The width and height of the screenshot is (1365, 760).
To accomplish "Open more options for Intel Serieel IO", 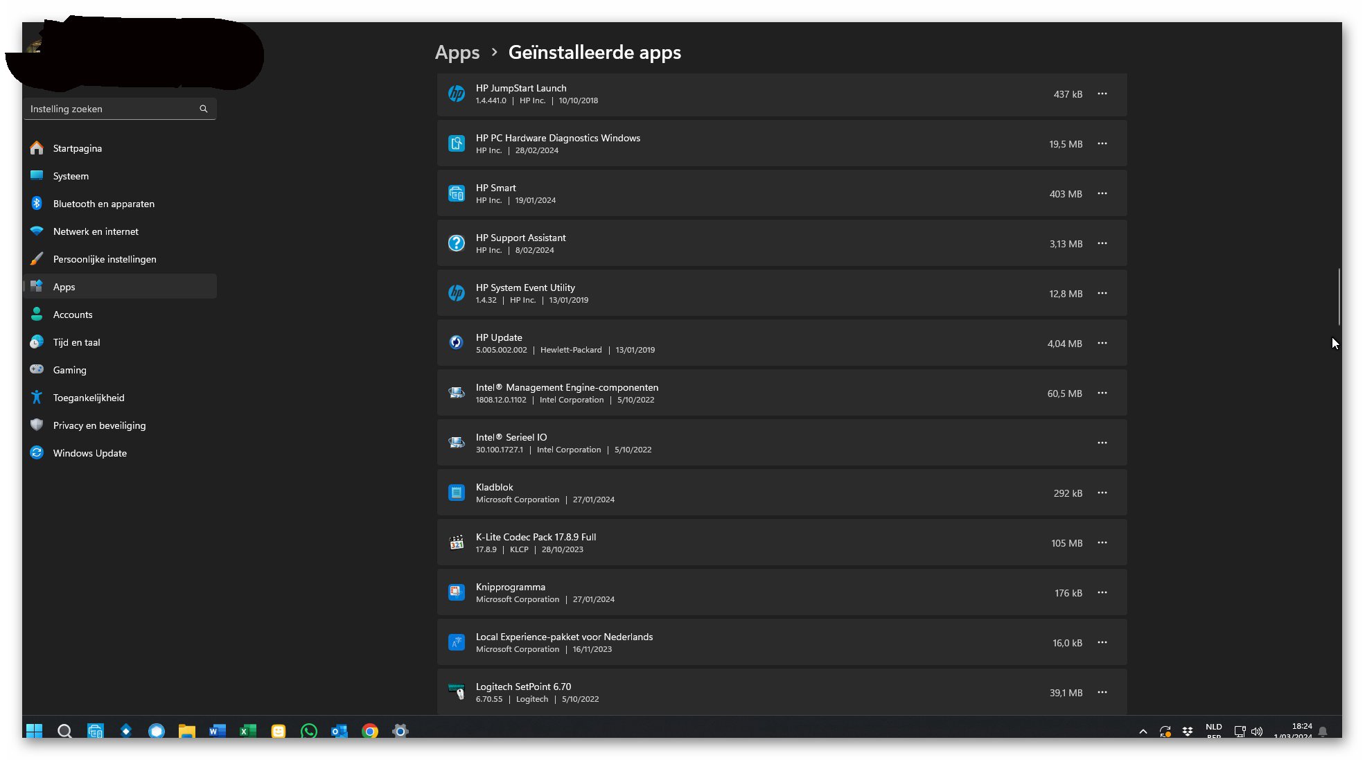I will [x=1102, y=443].
